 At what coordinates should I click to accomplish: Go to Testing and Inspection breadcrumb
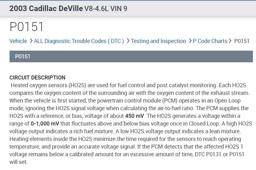pos(158,41)
